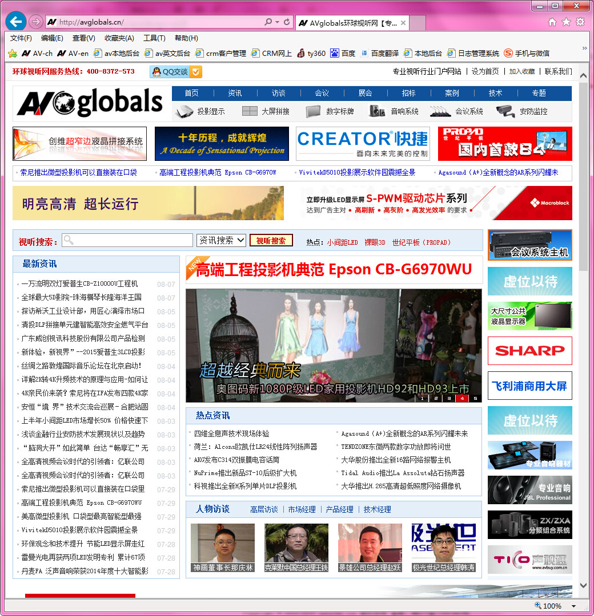The image size is (594, 616).
Task: Click the Add to favorites bar star icon
Action: pos(13,53)
